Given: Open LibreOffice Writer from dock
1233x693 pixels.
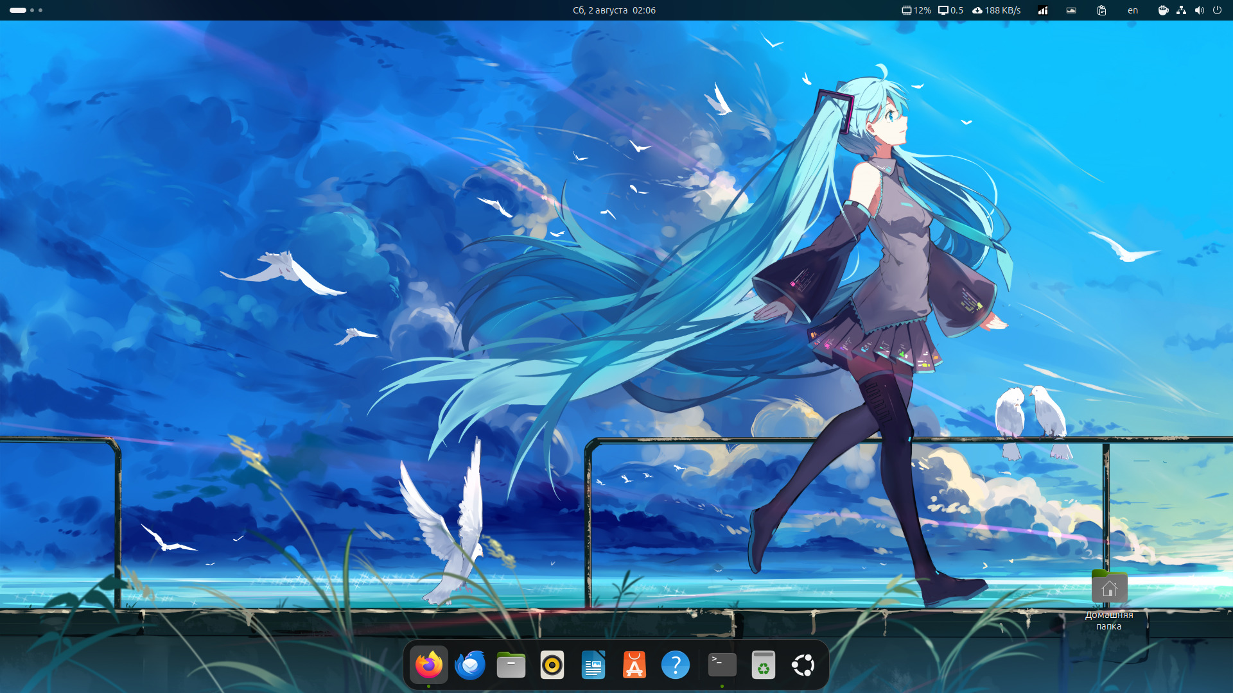Looking at the screenshot, I should pos(593,665).
